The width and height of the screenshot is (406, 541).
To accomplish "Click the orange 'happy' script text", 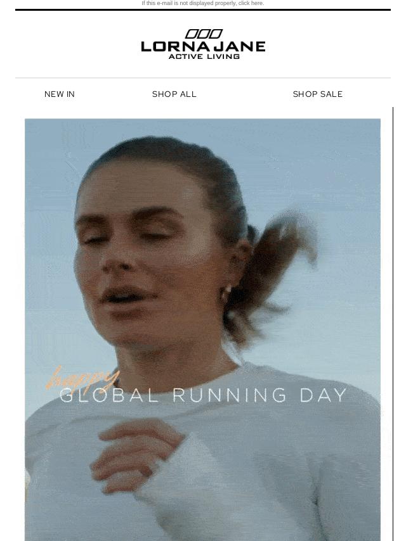I will pyautogui.click(x=82, y=378).
